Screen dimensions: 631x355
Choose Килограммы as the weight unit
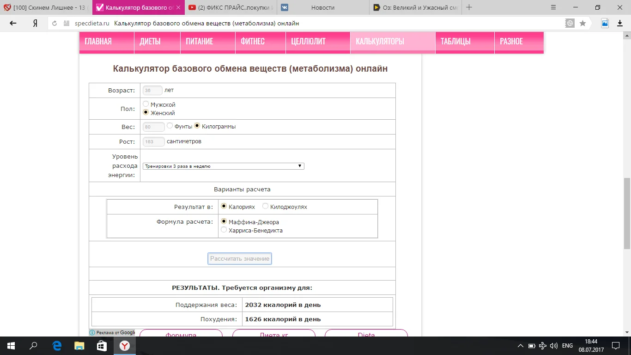pyautogui.click(x=197, y=126)
